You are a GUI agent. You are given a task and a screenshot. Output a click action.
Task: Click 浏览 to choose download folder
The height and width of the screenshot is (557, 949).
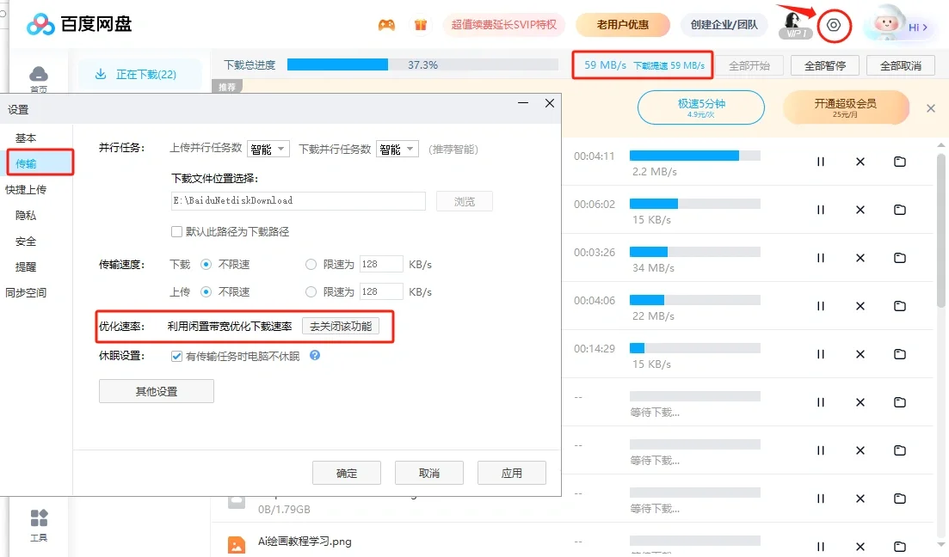(x=464, y=200)
